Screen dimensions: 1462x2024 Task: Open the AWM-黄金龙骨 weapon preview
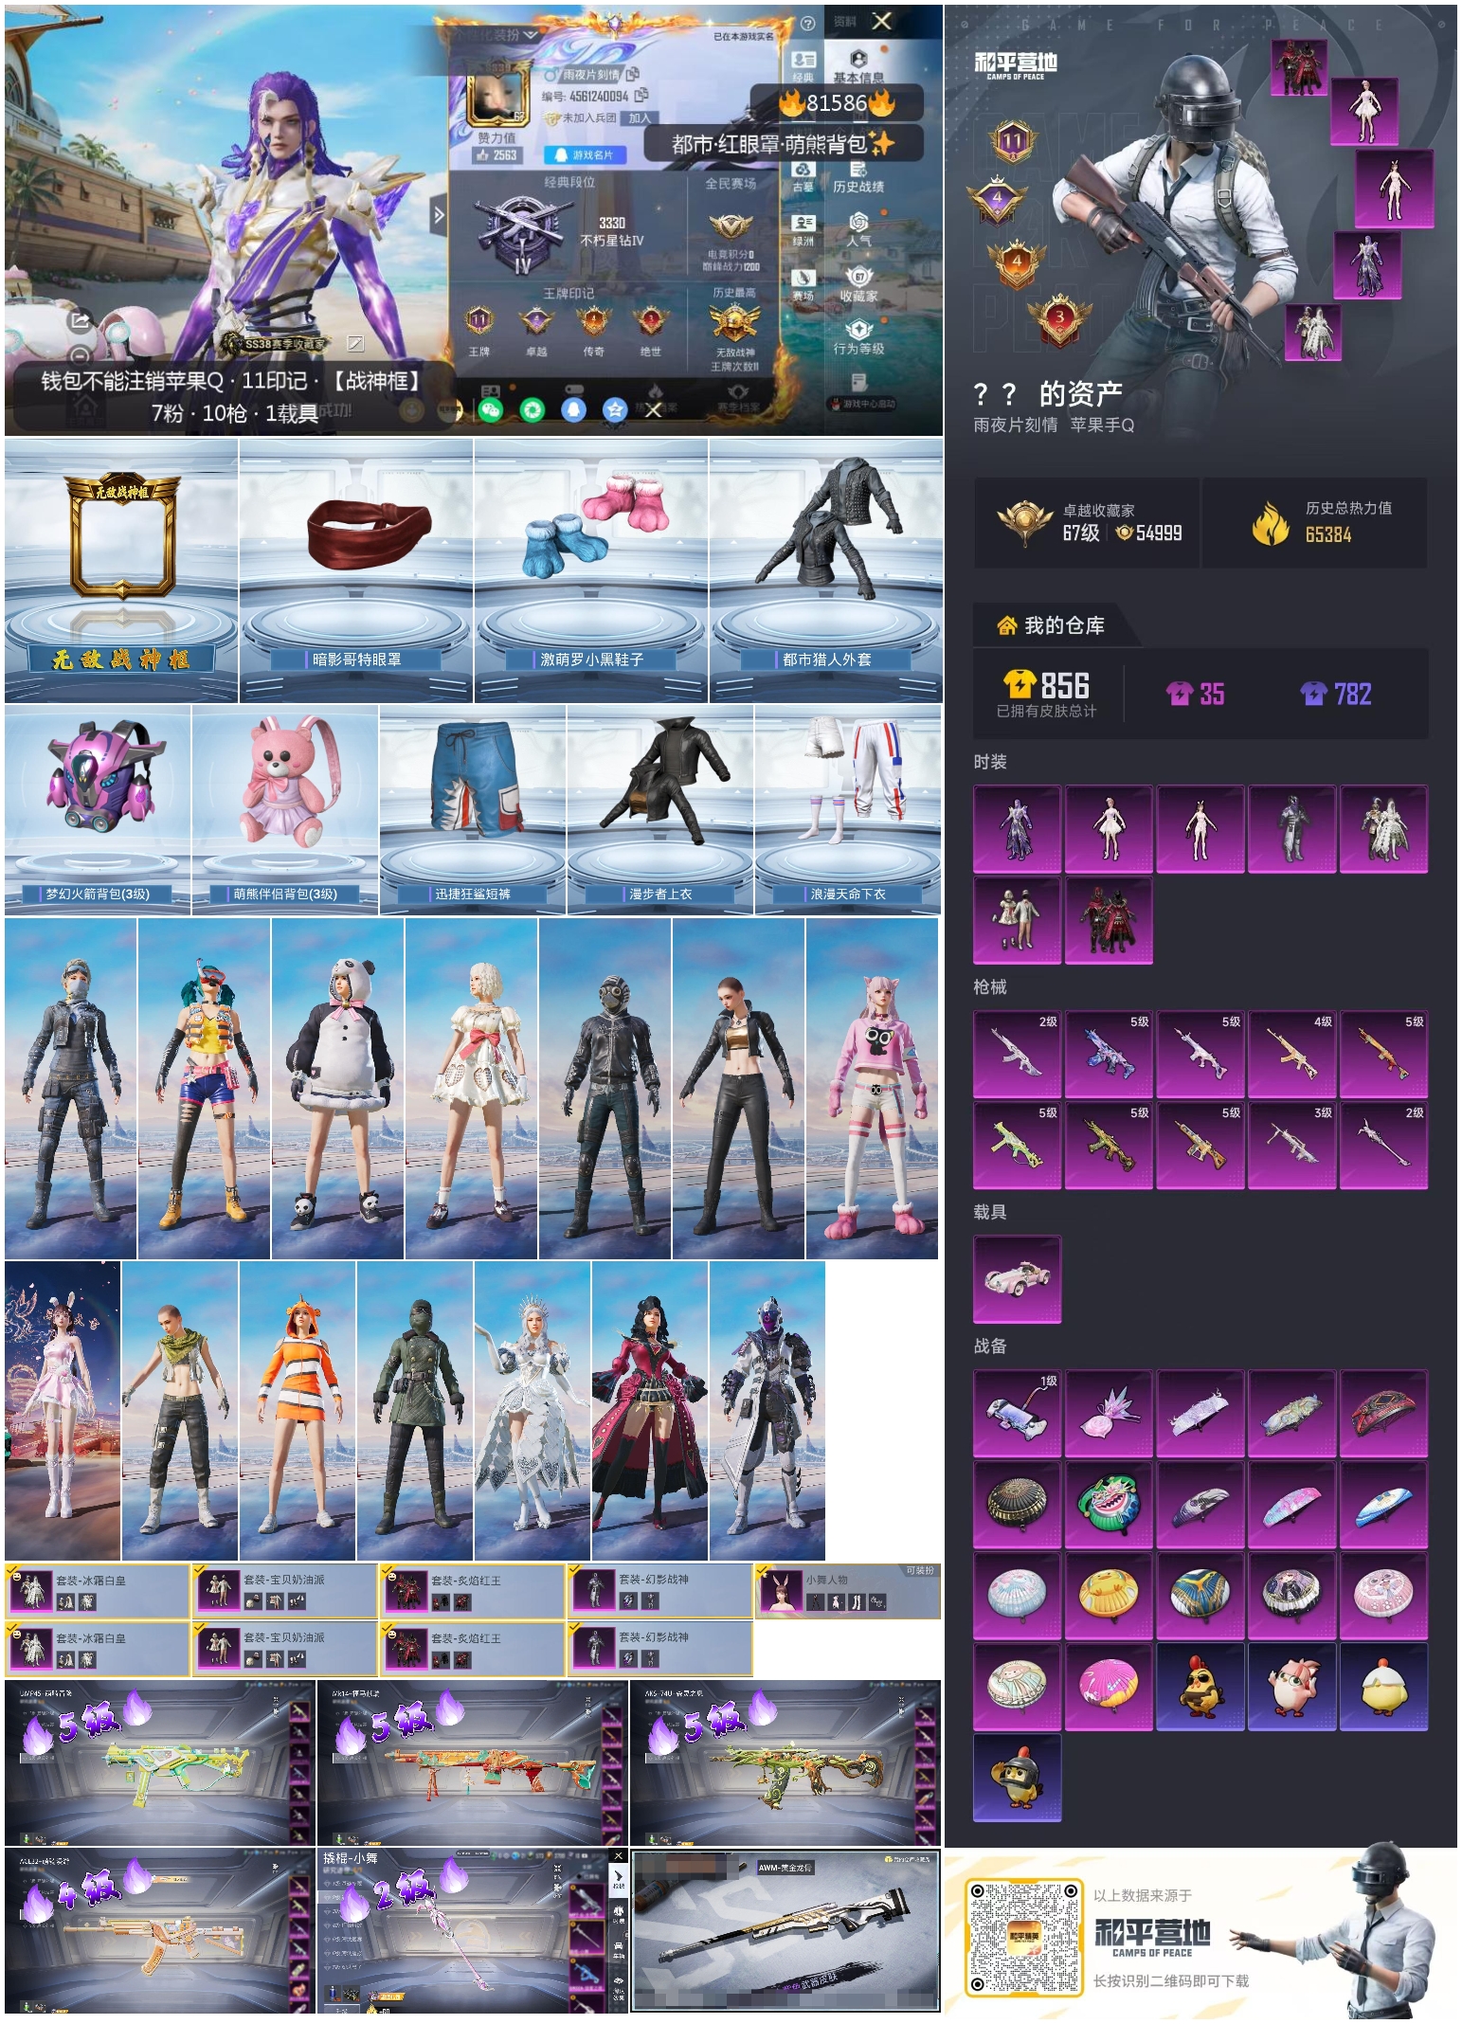tap(785, 1929)
